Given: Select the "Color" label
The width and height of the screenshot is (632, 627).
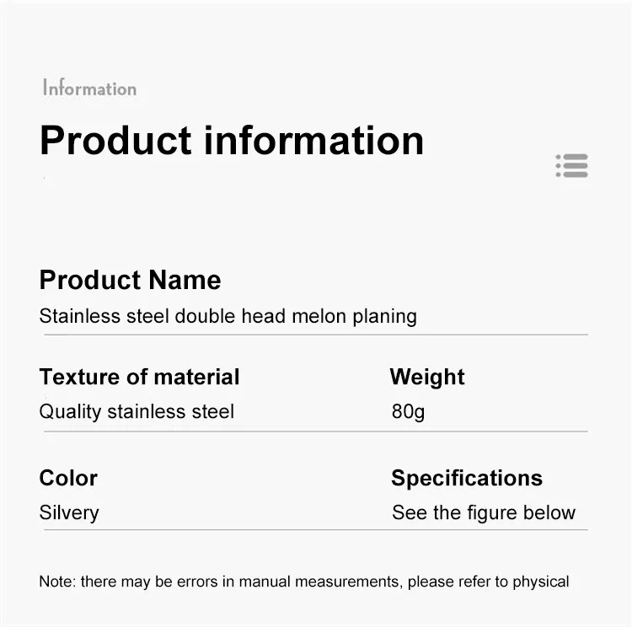Looking at the screenshot, I should coord(68,478).
